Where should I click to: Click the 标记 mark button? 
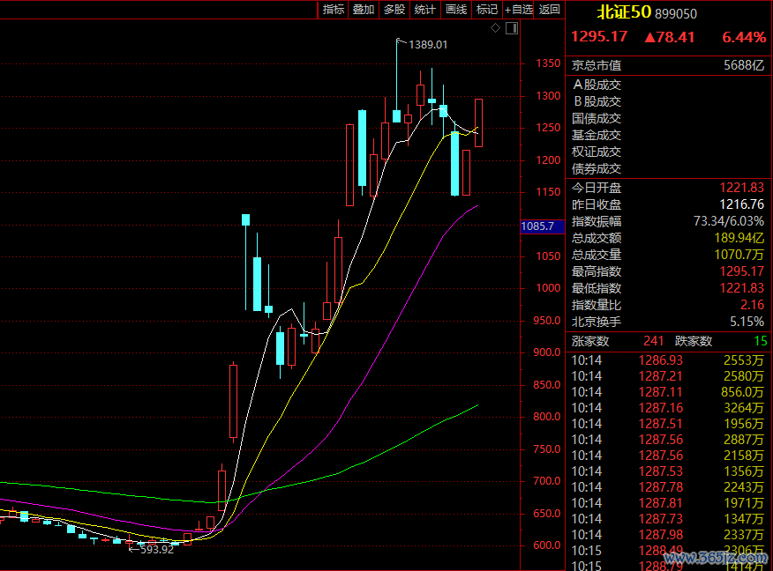[486, 10]
